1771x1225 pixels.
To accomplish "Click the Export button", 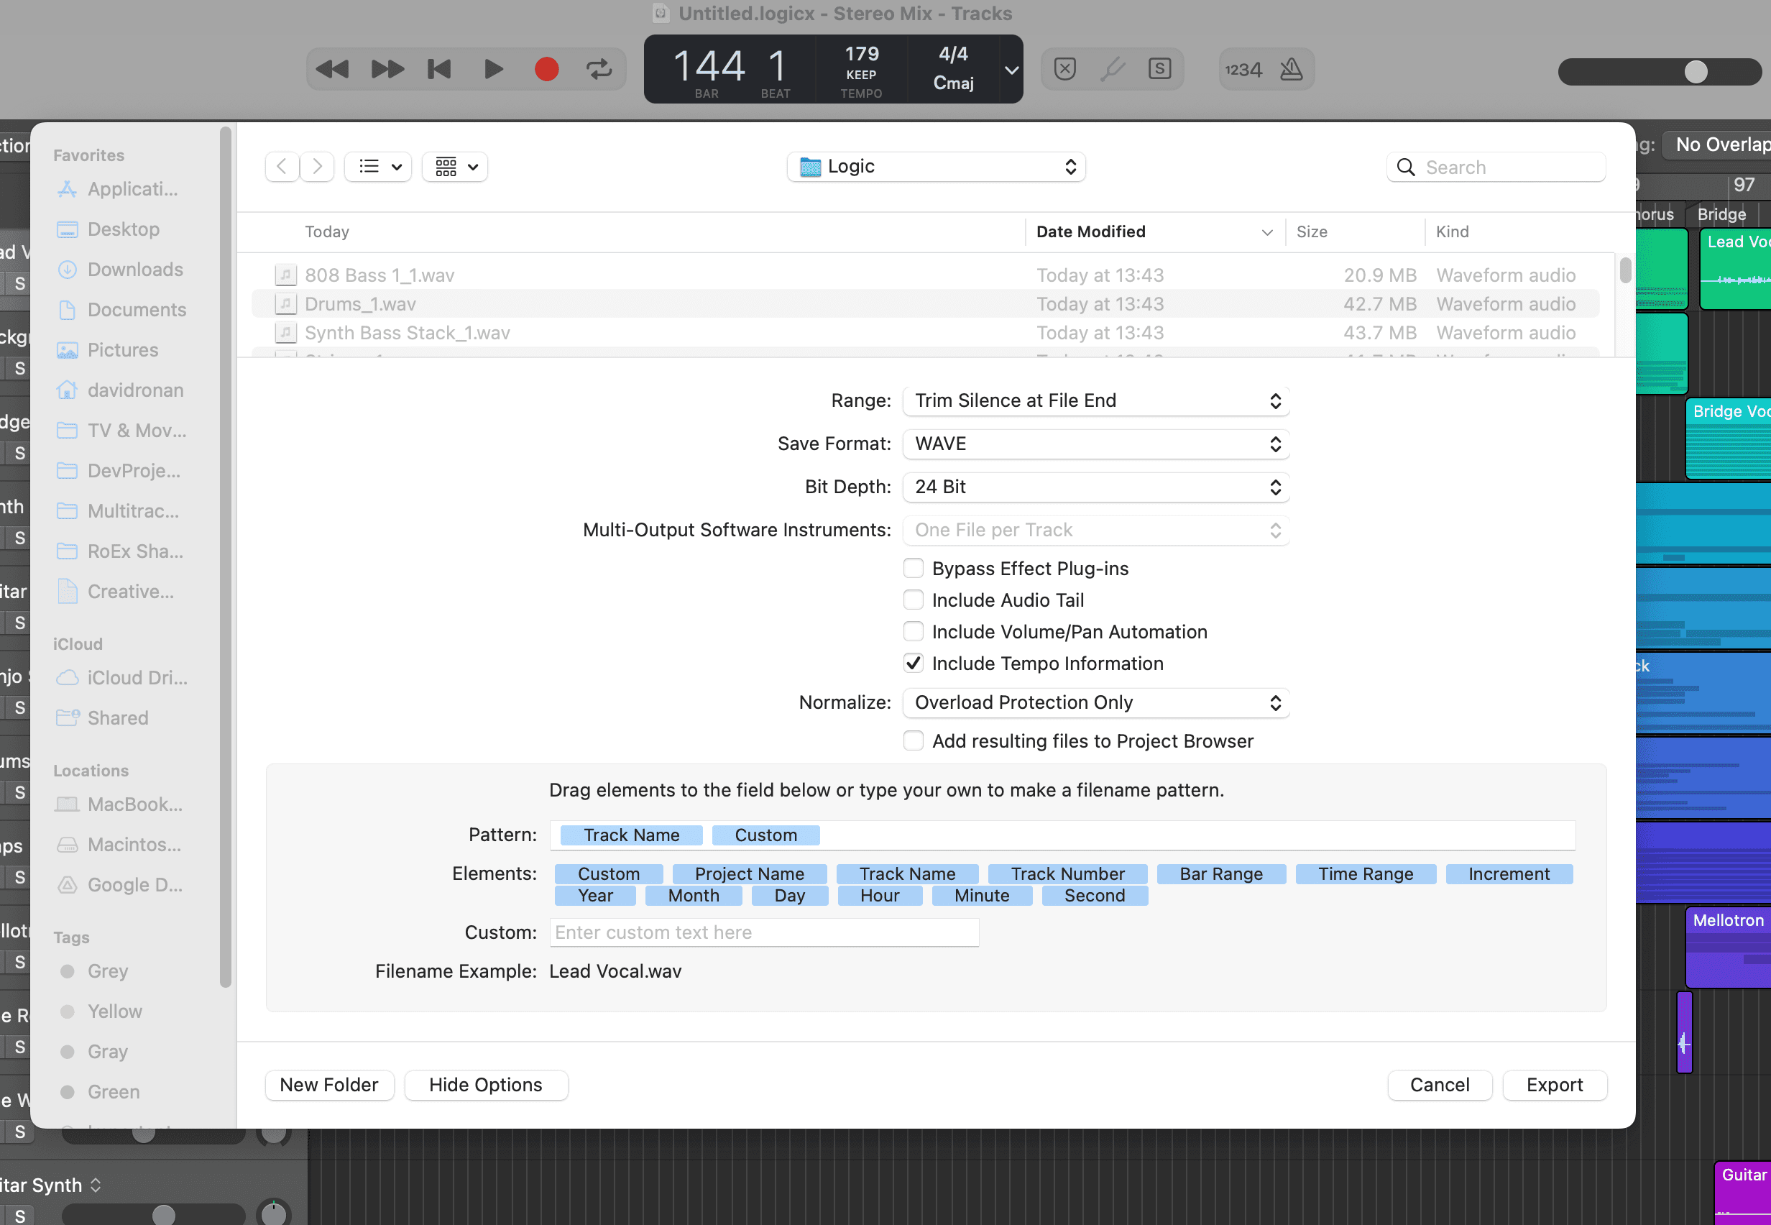I will pos(1554,1085).
